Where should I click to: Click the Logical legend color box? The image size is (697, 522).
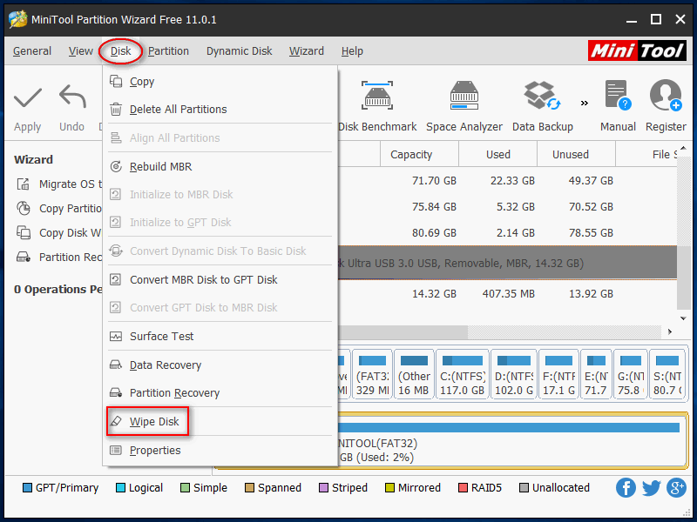click(x=120, y=488)
